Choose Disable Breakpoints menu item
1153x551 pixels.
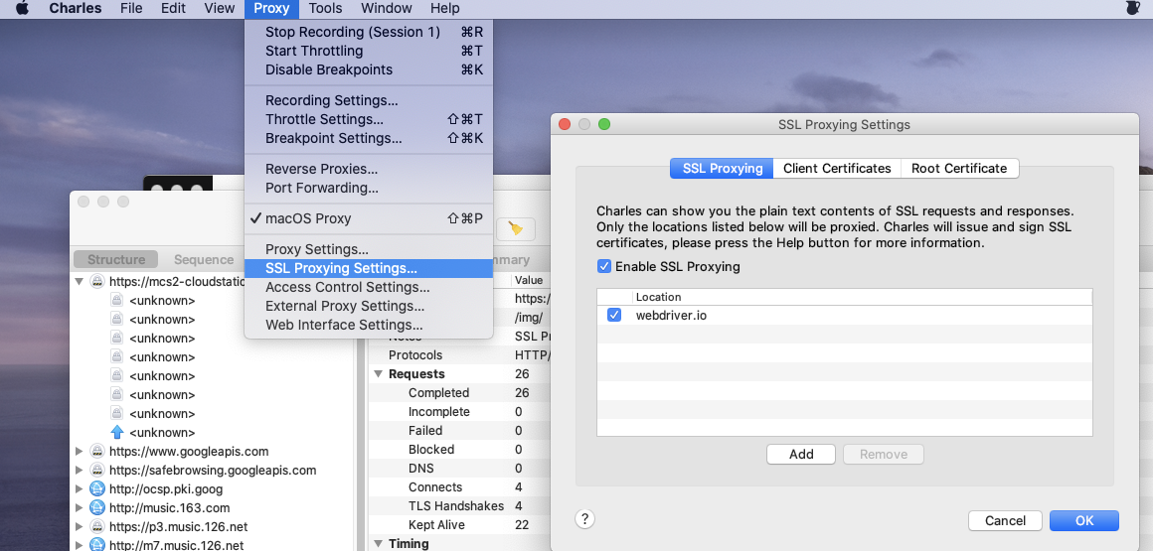369,69
